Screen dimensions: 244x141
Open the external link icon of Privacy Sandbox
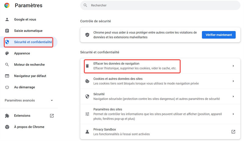coord(233,132)
